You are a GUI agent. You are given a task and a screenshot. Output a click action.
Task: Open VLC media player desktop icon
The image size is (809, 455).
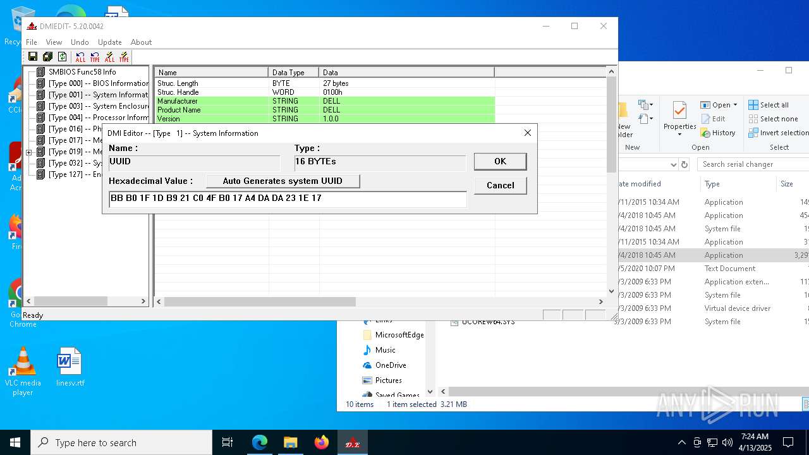23,372
